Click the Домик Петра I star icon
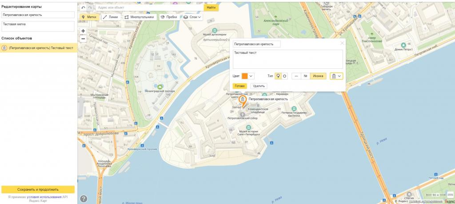455x204 pixels. (403, 45)
